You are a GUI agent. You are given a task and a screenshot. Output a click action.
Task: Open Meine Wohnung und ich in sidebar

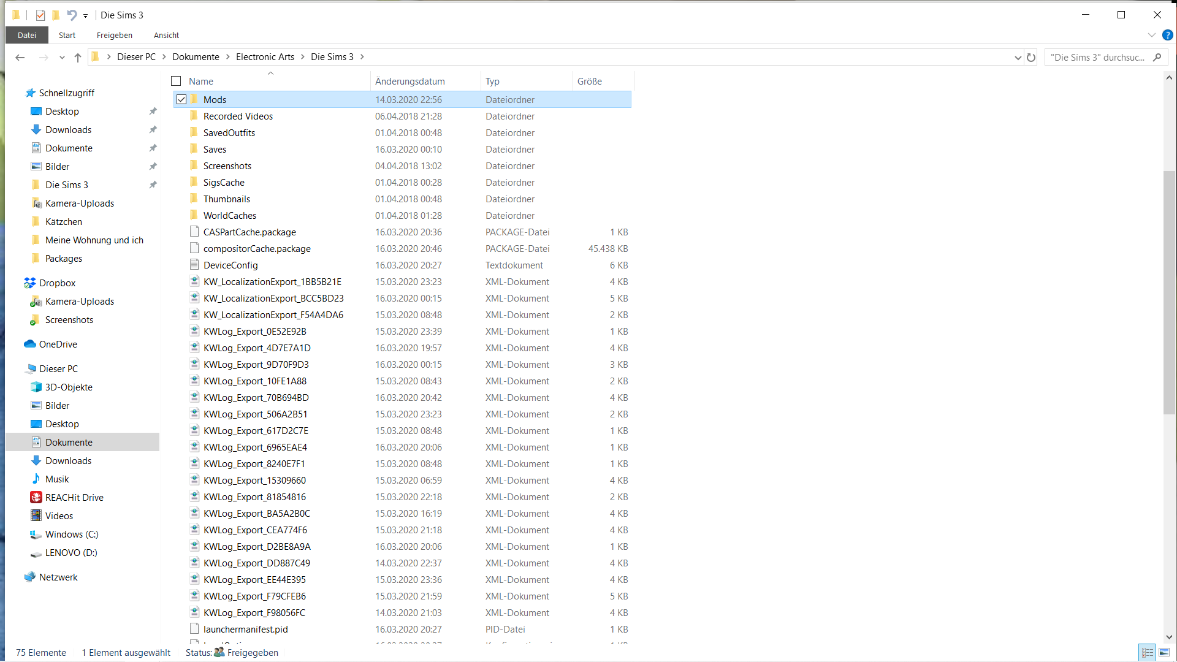94,240
